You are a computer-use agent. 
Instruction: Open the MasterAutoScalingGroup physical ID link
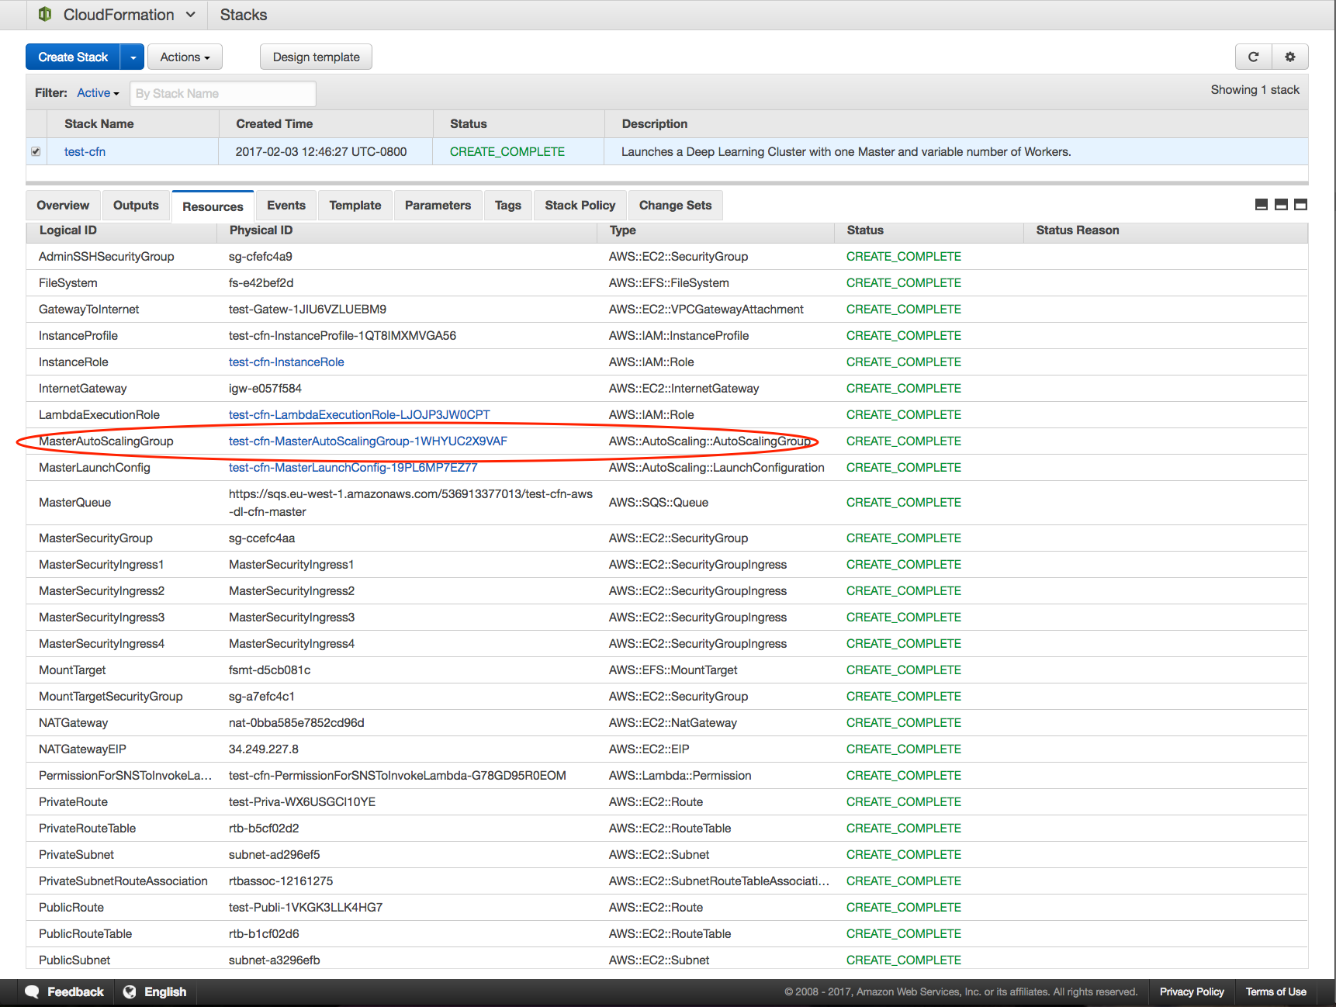click(x=368, y=441)
